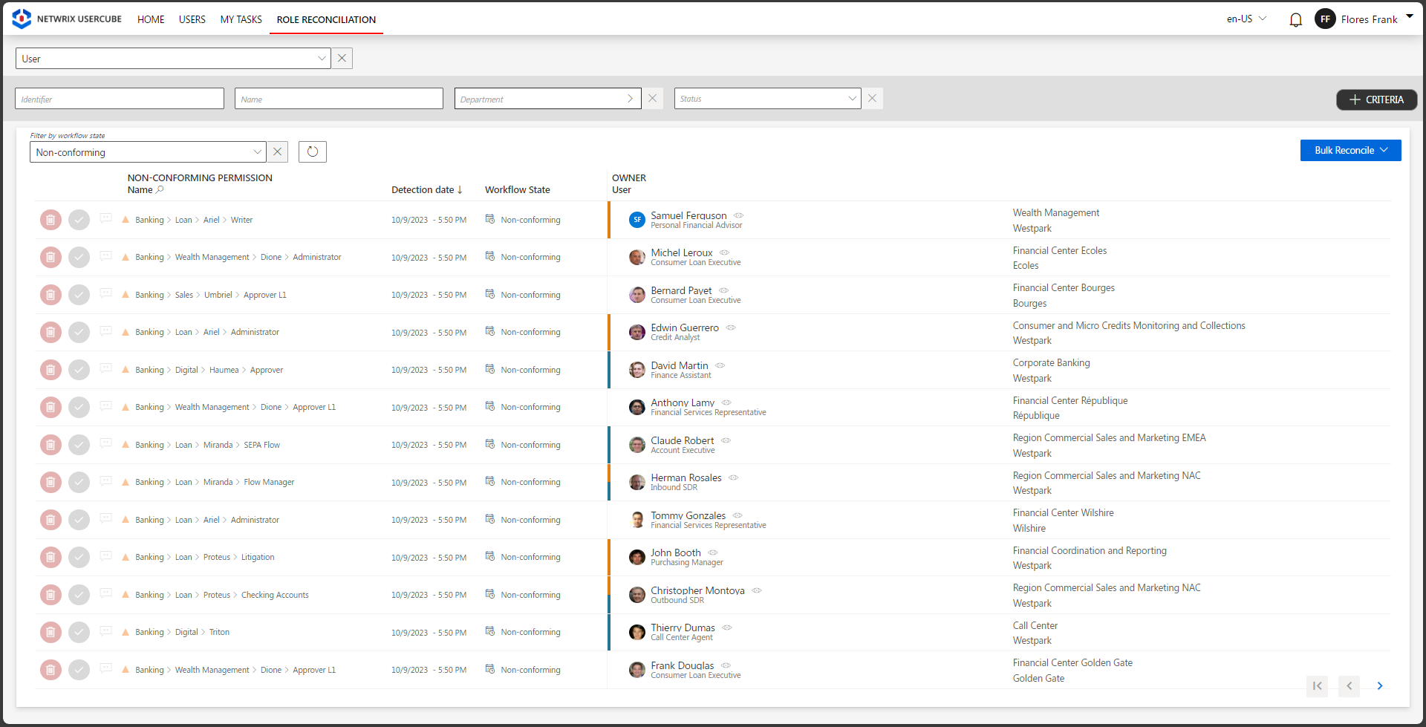Go to the next page with the blue chevron
The width and height of the screenshot is (1426, 727).
pyautogui.click(x=1380, y=686)
